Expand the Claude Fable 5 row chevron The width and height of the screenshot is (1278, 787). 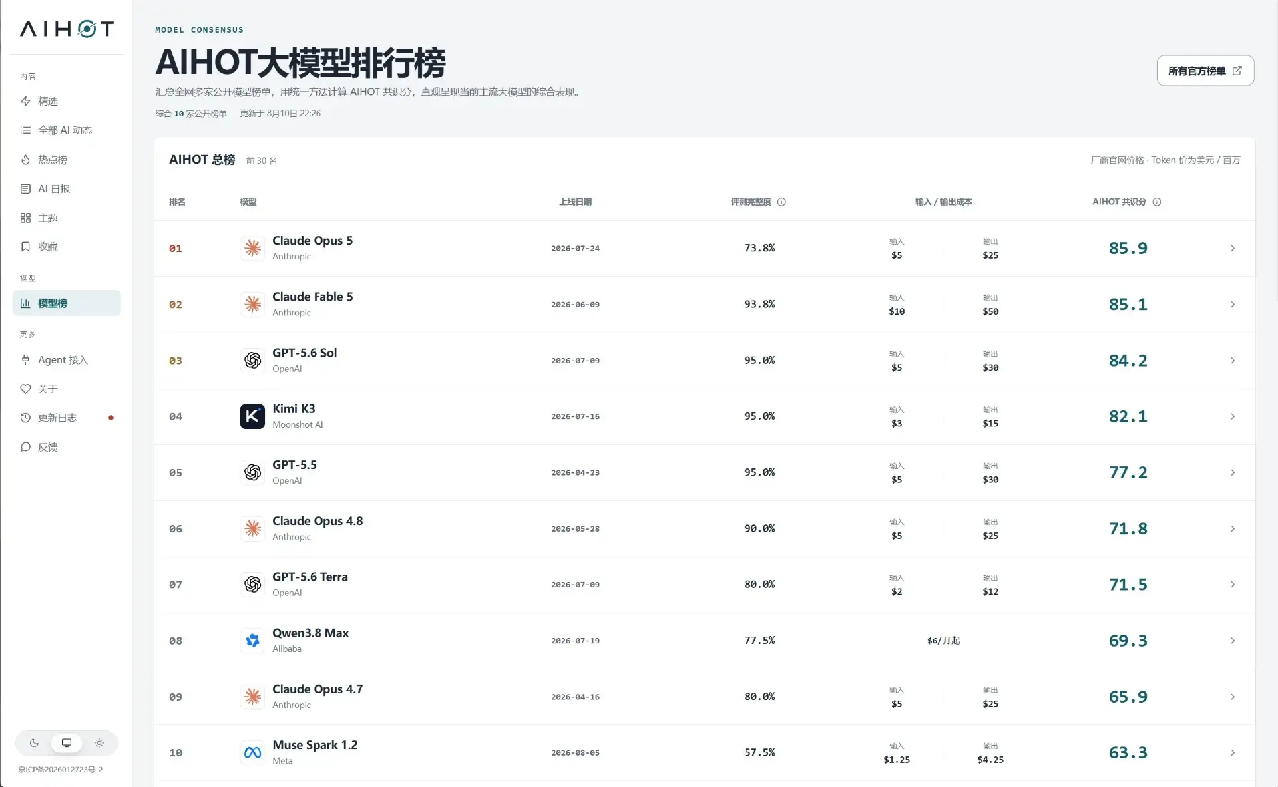click(x=1233, y=304)
